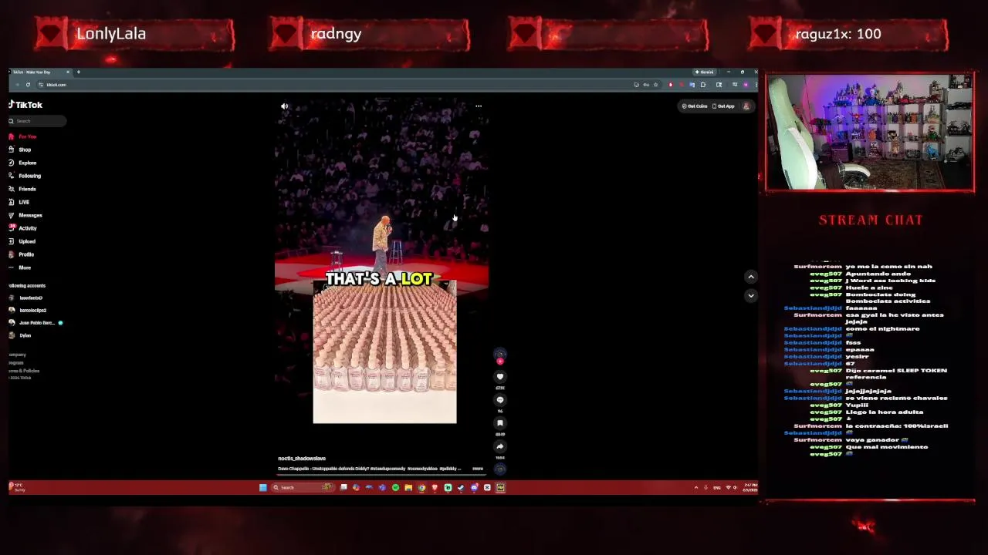The width and height of the screenshot is (988, 555).
Task: Click Upload in the sidebar
Action: click(x=22, y=241)
